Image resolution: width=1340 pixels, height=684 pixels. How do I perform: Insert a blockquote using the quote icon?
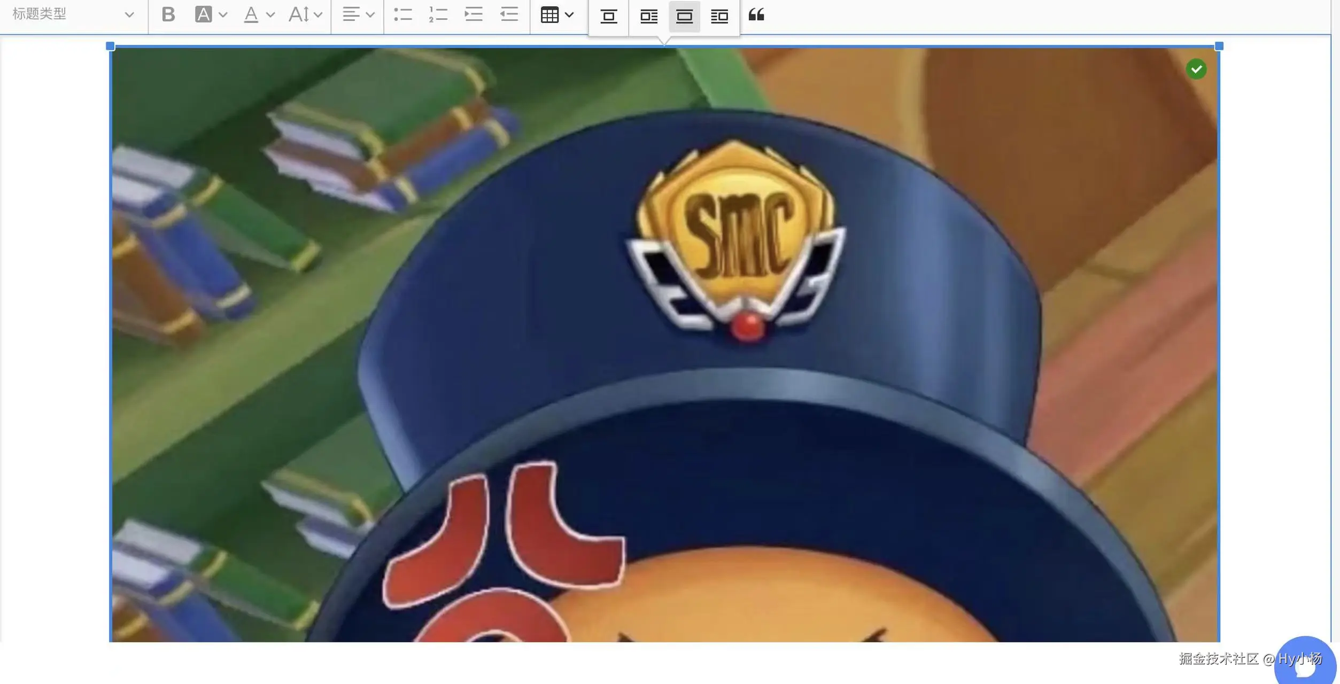[x=756, y=14]
